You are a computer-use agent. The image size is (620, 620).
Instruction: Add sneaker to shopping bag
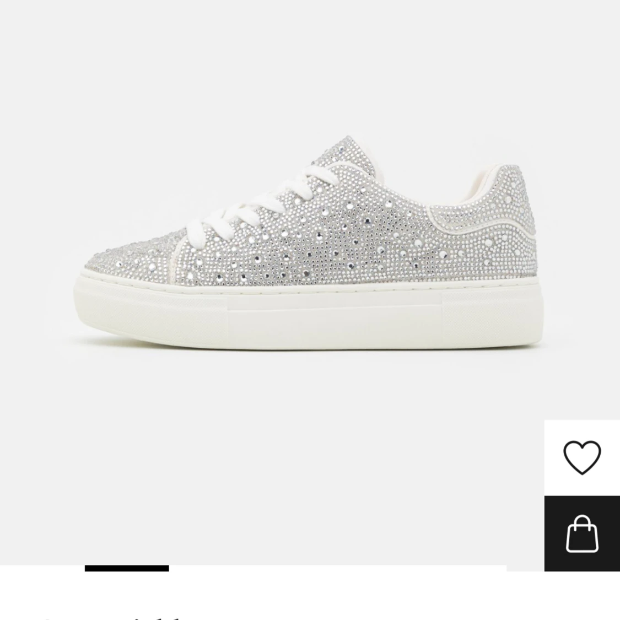point(581,533)
